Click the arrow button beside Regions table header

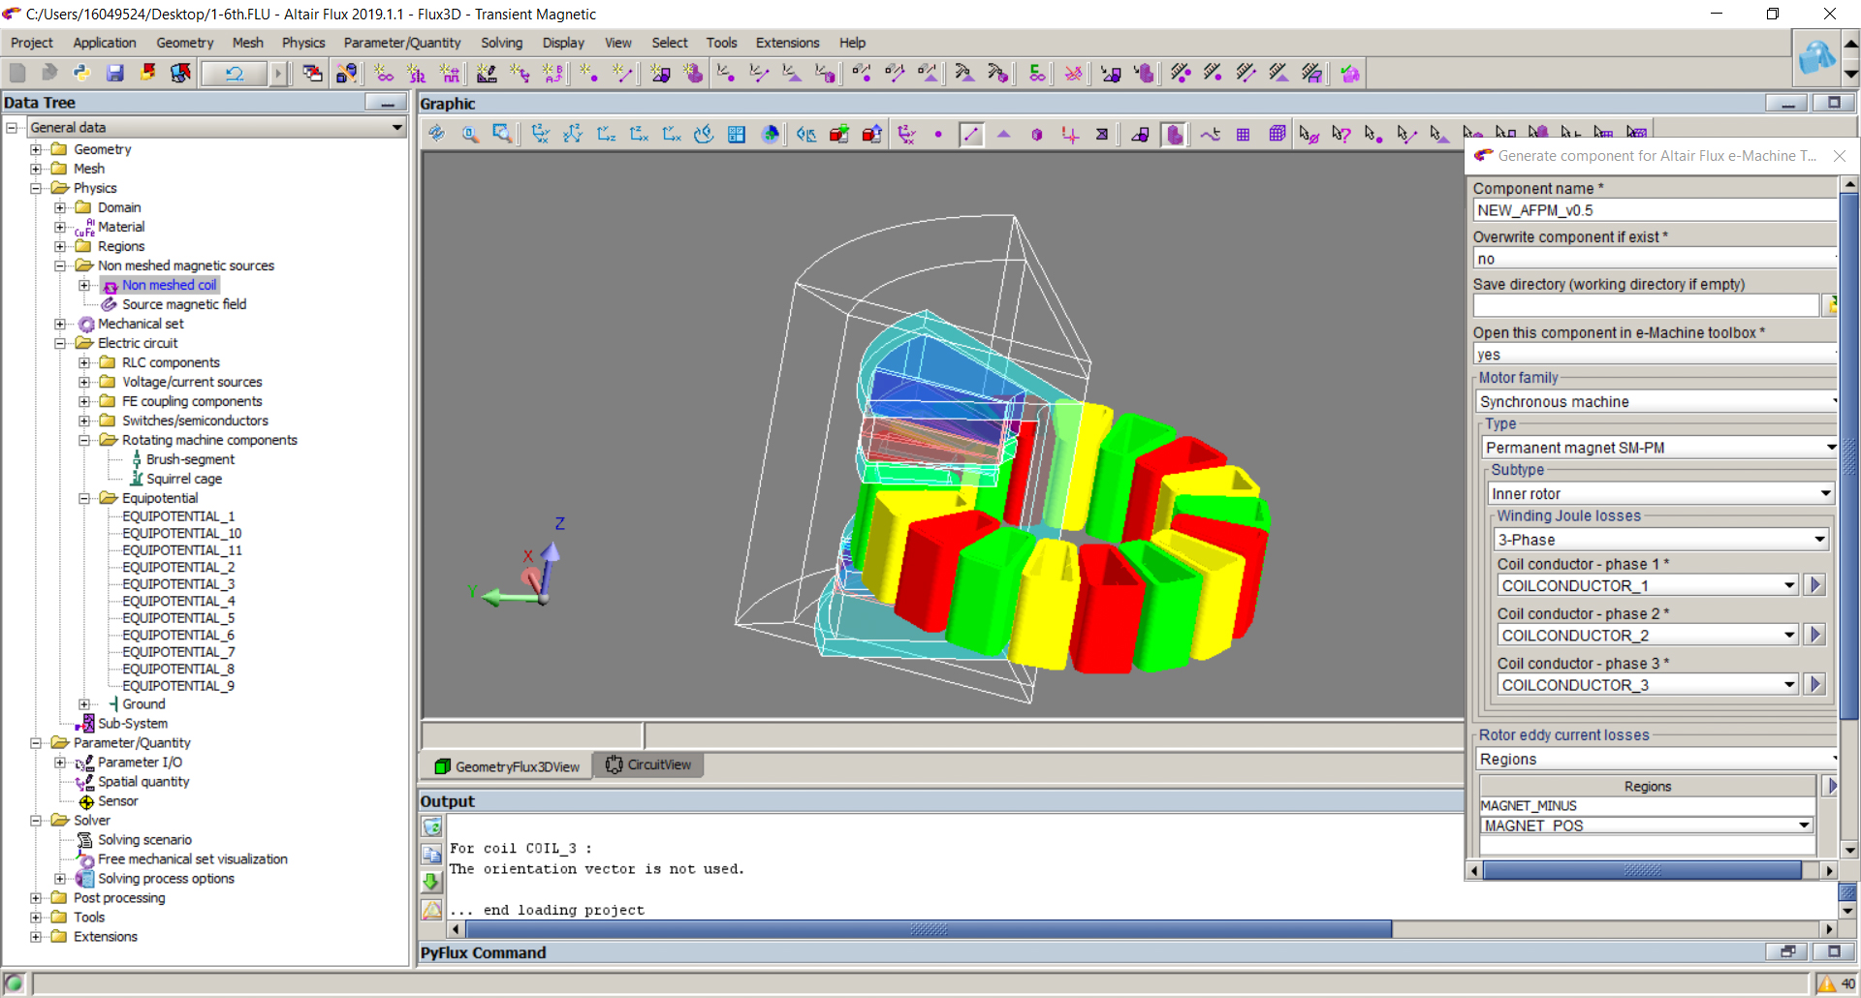[1830, 786]
